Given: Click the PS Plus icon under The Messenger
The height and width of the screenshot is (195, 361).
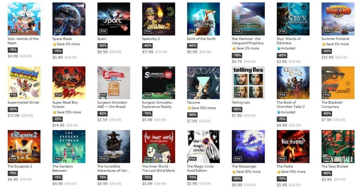Looking at the screenshot, I should coord(234,172).
